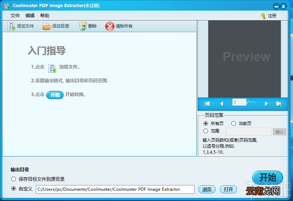The image size is (293, 201).
Task: Select the 当前页 radio button
Action: pyautogui.click(x=233, y=124)
